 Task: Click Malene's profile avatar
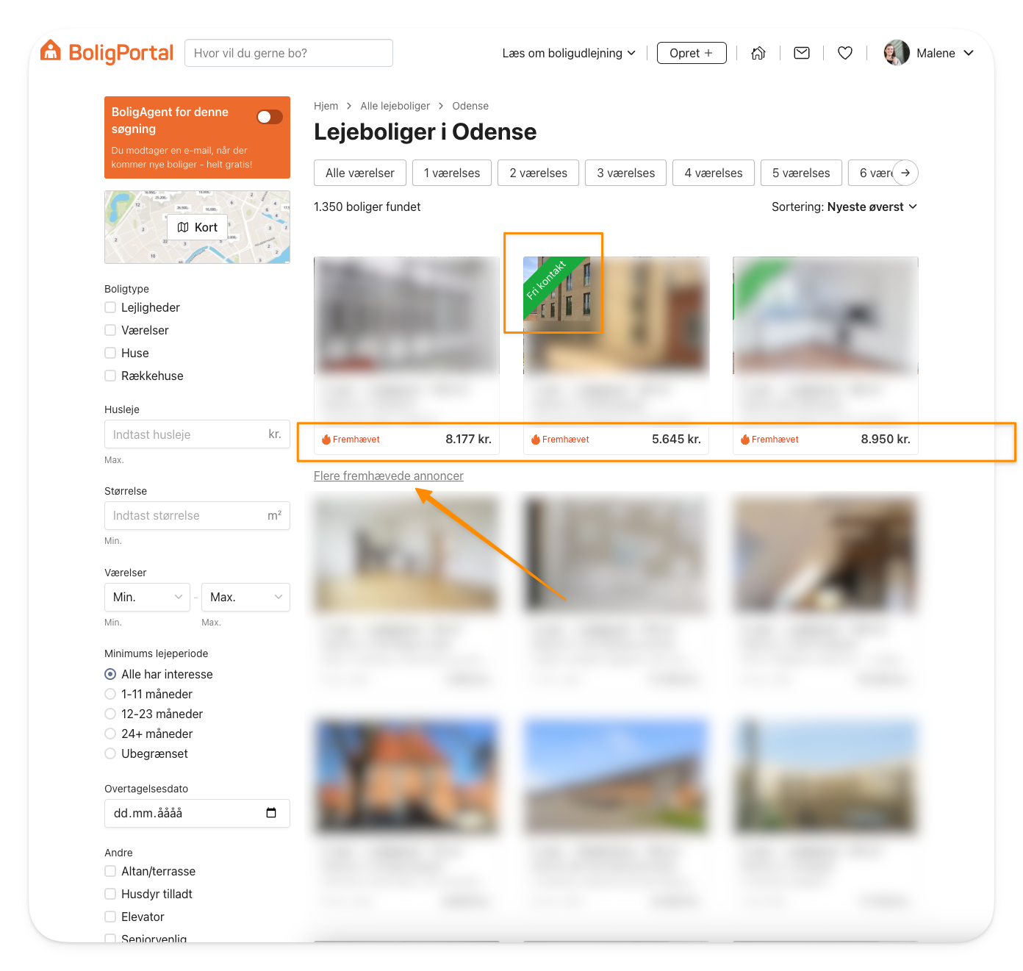(897, 53)
